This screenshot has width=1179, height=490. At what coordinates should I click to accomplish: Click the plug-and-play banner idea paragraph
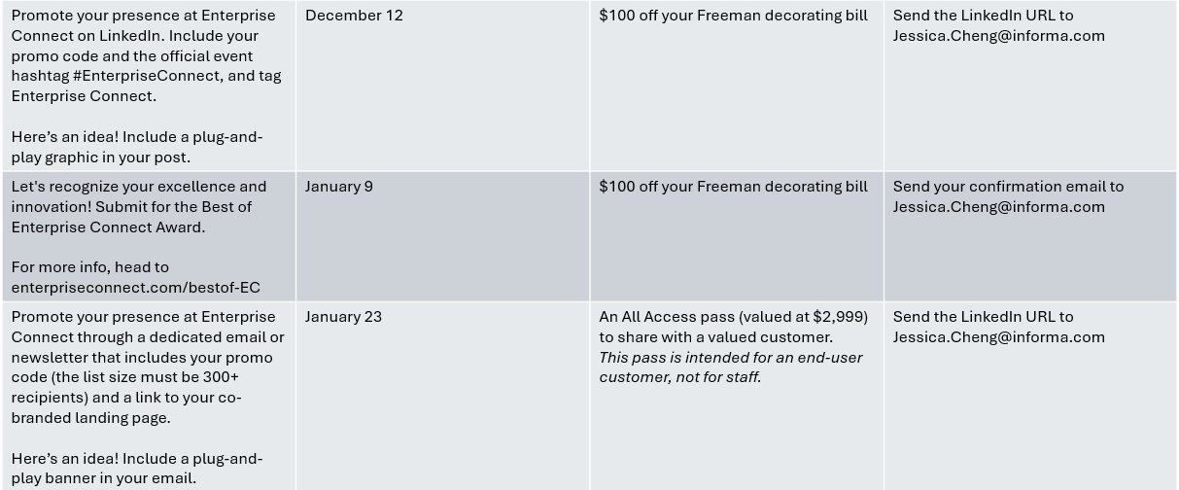(137, 469)
